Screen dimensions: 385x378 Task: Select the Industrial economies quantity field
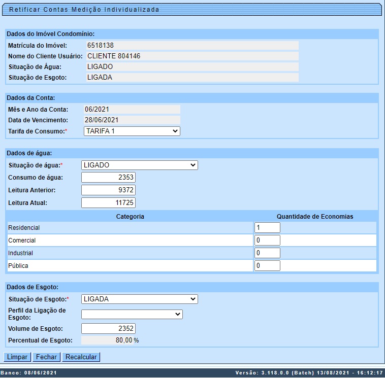[x=267, y=253]
